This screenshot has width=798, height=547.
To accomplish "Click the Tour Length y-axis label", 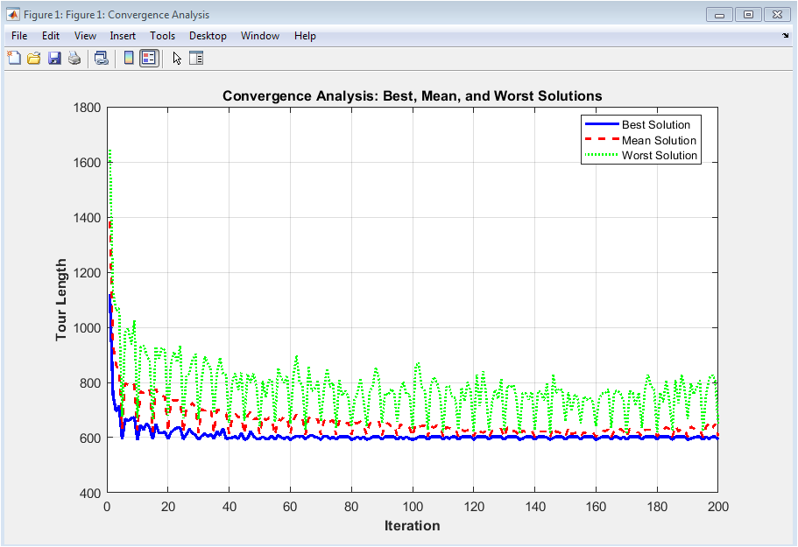I will click(x=61, y=300).
